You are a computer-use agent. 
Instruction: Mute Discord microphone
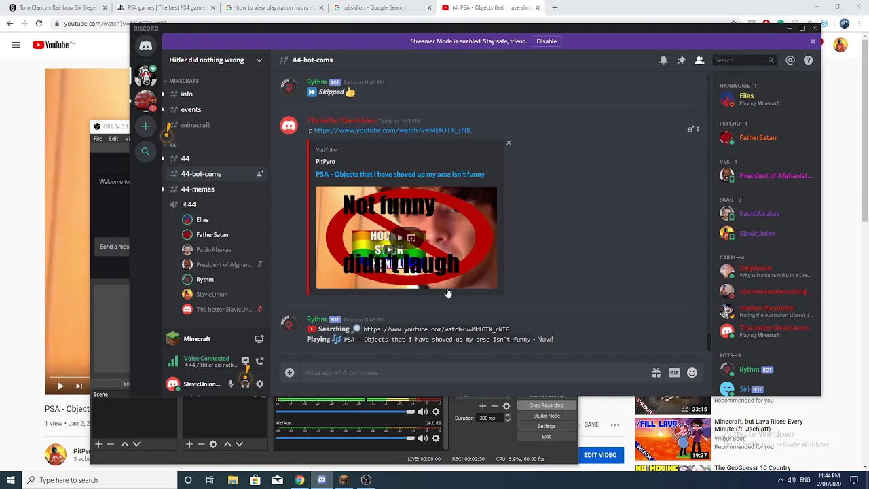(x=230, y=384)
